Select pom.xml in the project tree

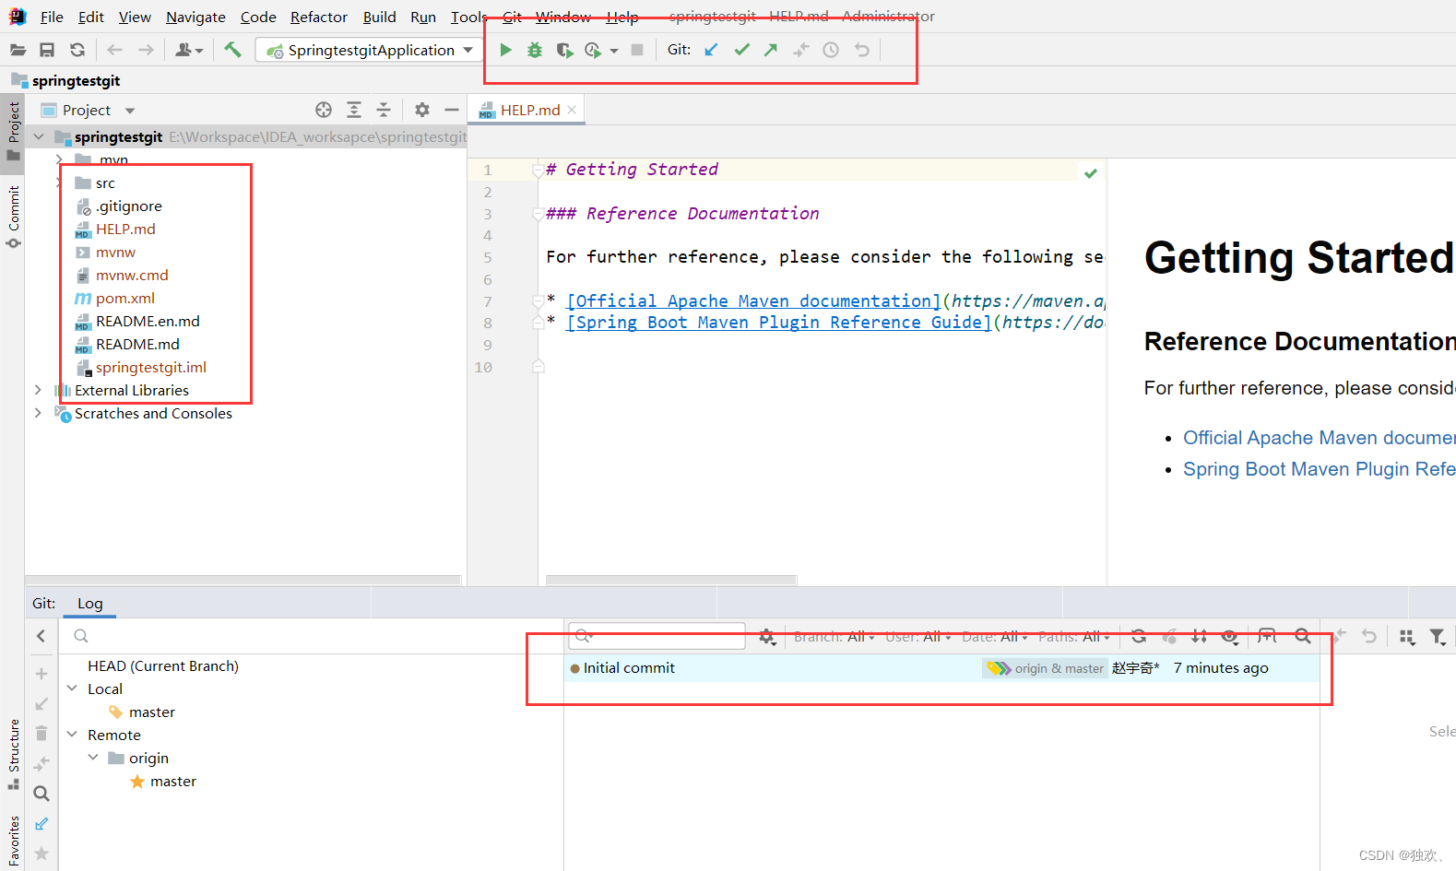pyautogui.click(x=125, y=298)
